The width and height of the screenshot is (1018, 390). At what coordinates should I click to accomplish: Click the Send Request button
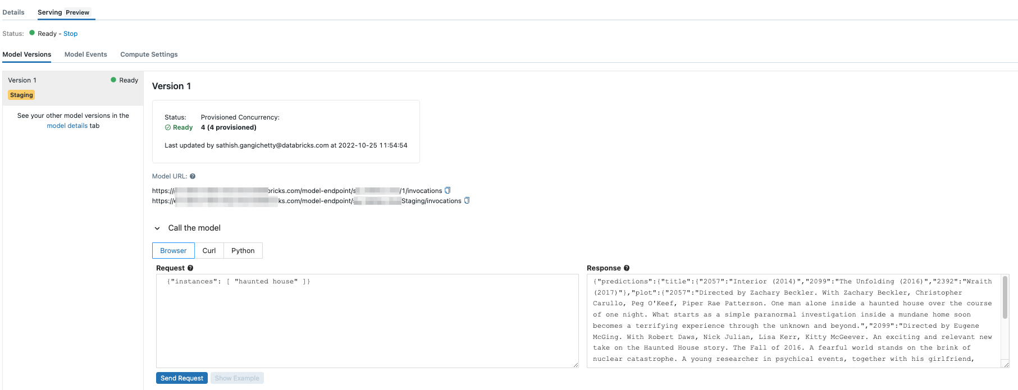[x=182, y=378]
